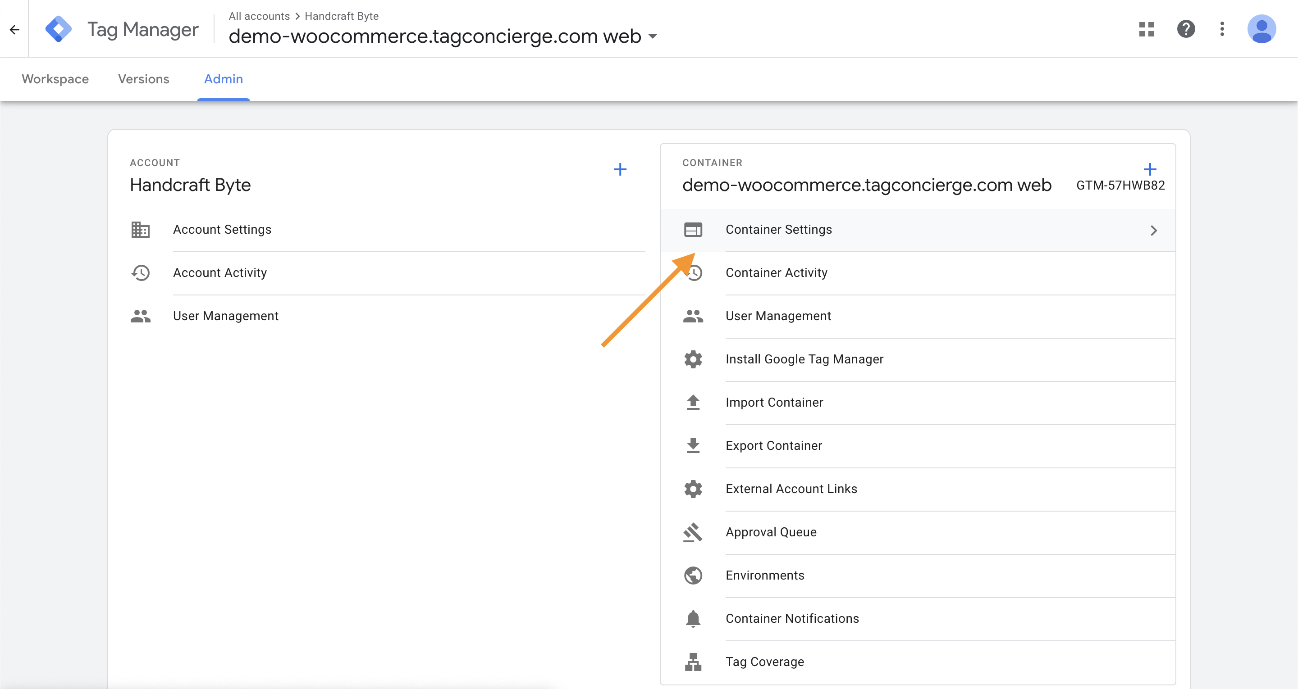Click the External Account Links gear icon
1298x689 pixels.
[x=693, y=489]
